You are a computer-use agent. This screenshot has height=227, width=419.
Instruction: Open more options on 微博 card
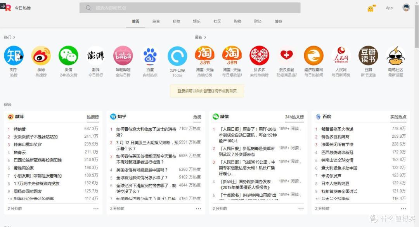[96, 209]
